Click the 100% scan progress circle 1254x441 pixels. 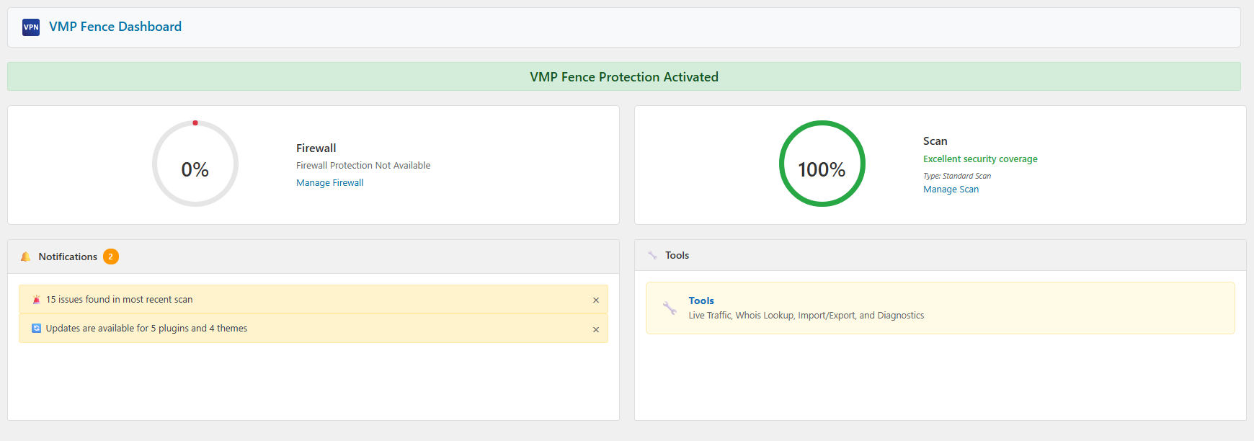pos(822,164)
